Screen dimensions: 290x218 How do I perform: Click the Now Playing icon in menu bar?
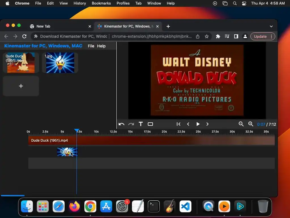click(215, 3)
